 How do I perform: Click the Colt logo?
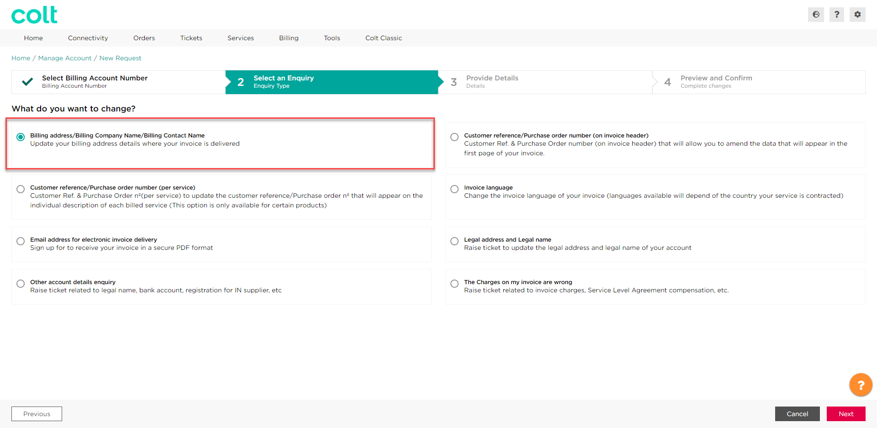coord(34,15)
